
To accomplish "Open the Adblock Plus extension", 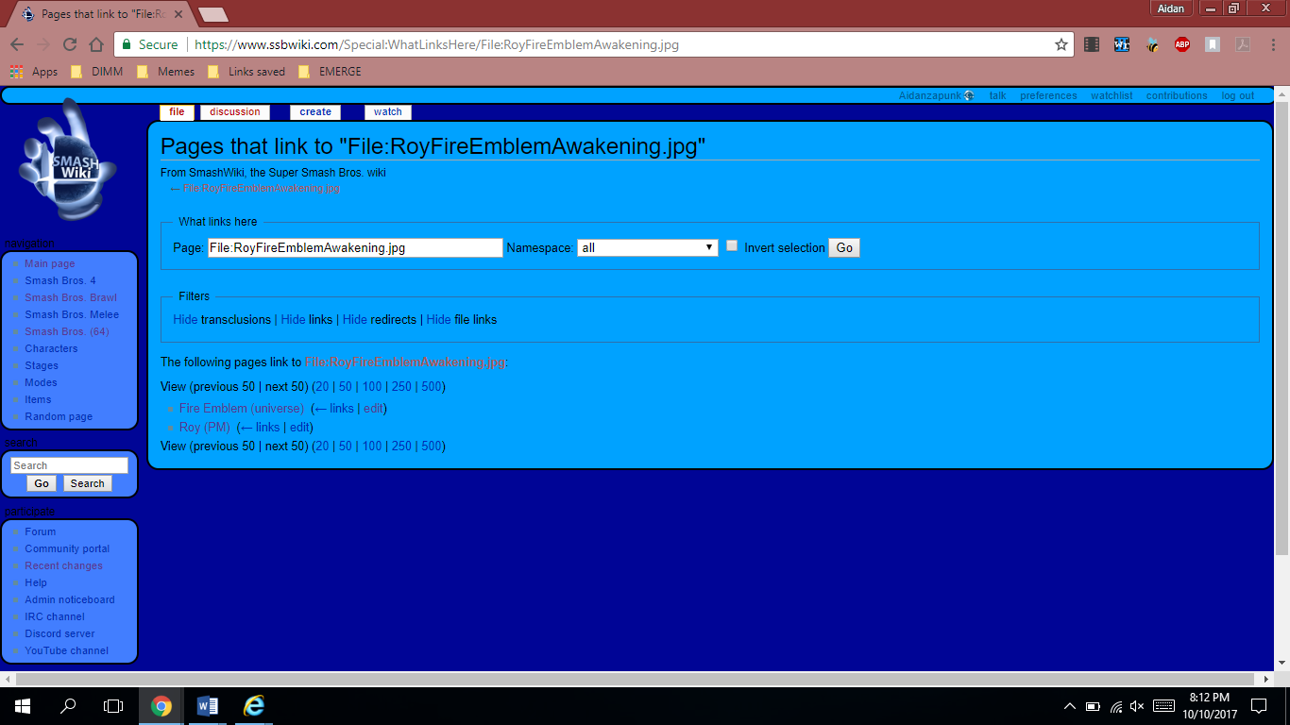I will 1181,44.
